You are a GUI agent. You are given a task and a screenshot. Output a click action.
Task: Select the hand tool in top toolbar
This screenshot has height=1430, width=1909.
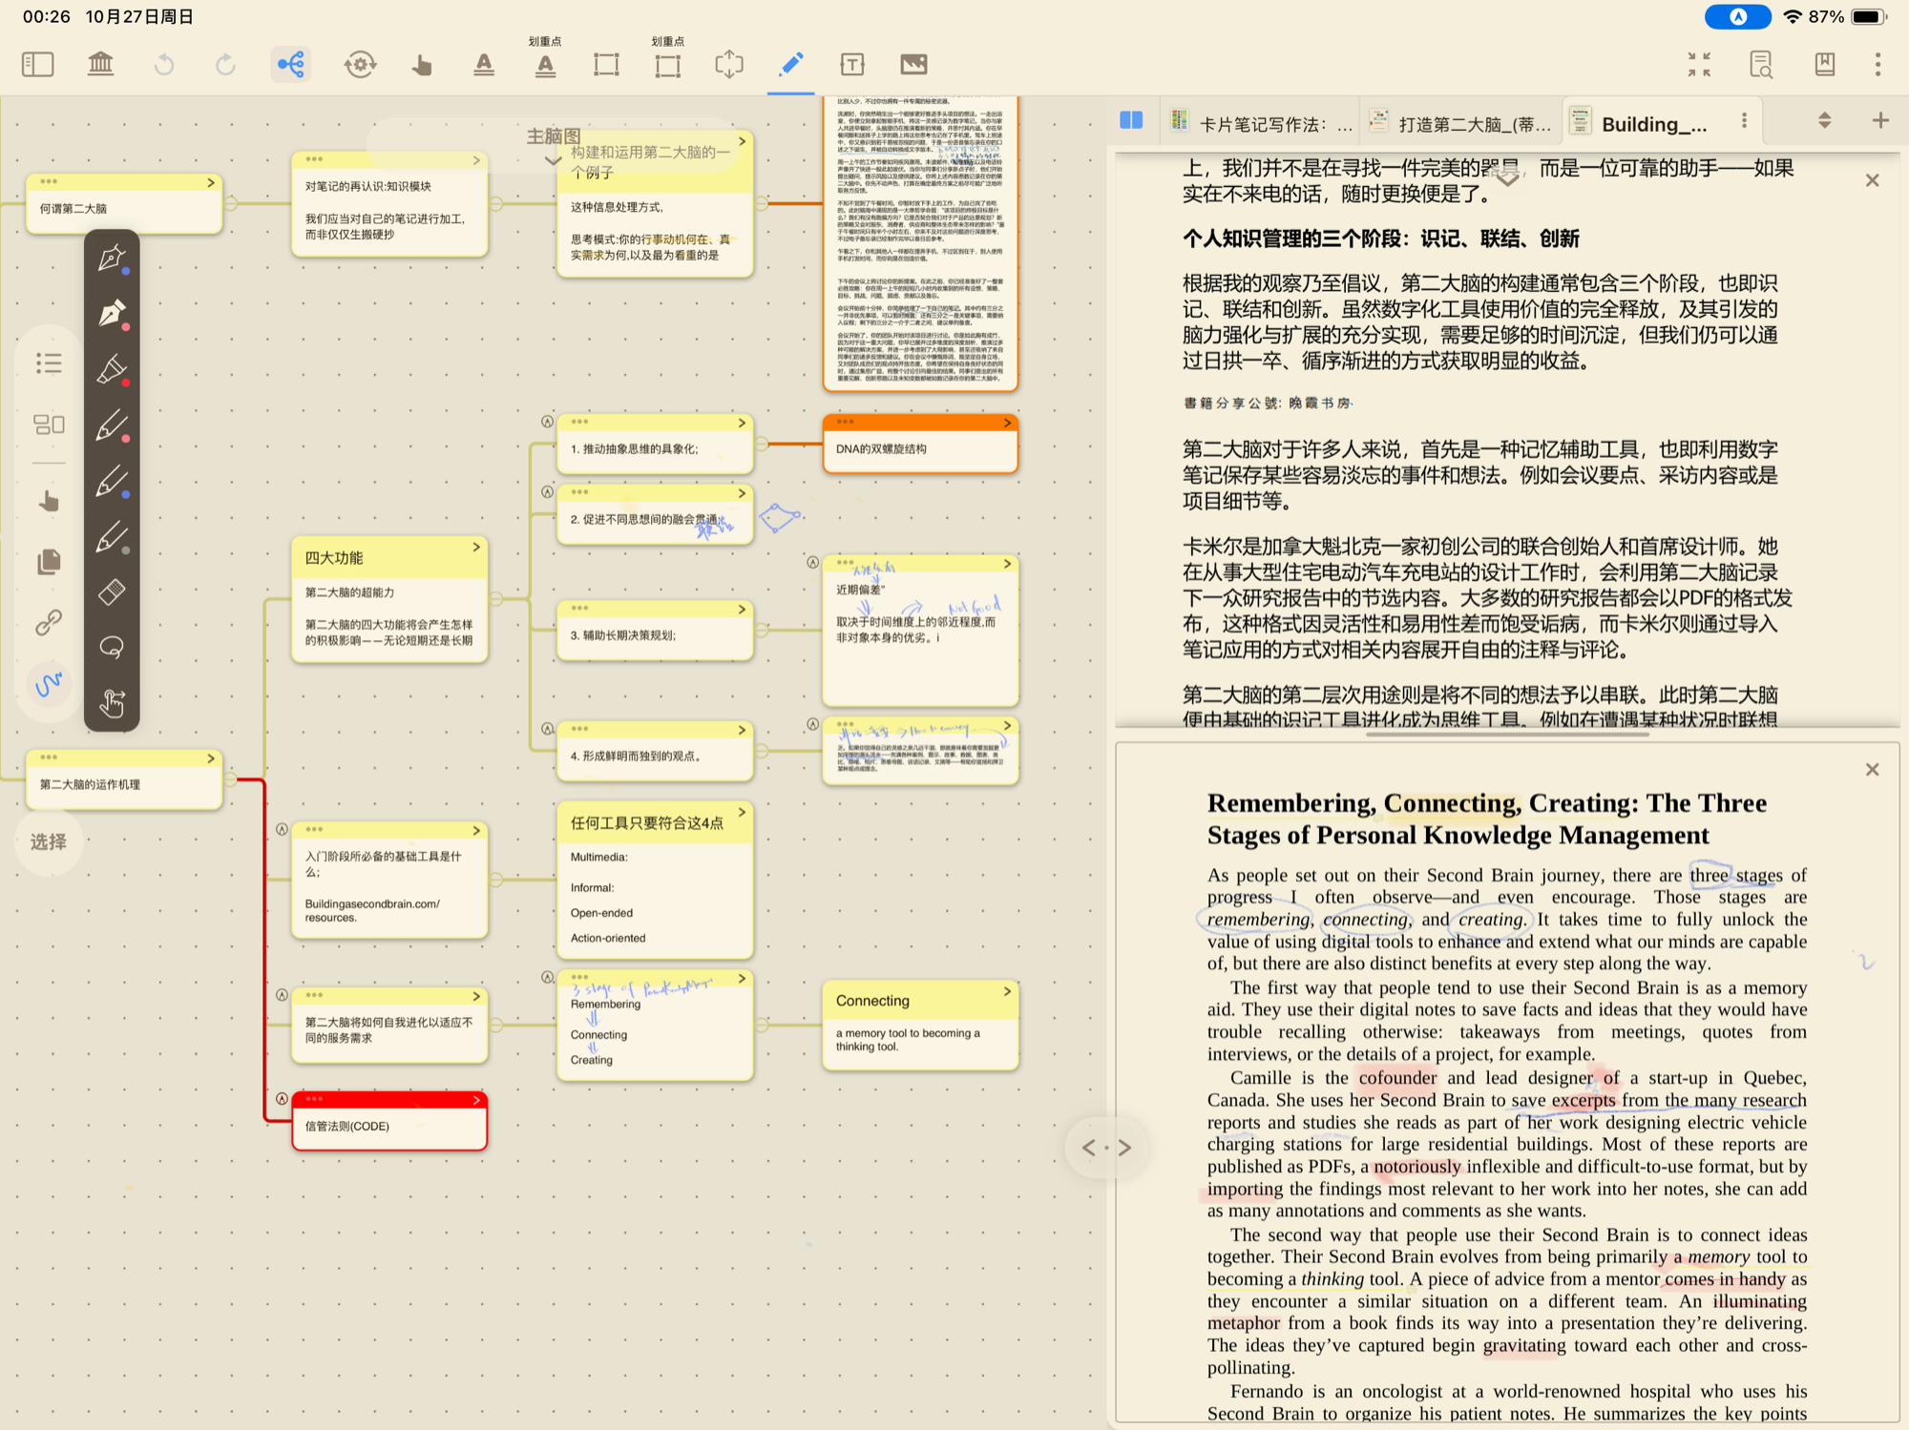click(422, 65)
